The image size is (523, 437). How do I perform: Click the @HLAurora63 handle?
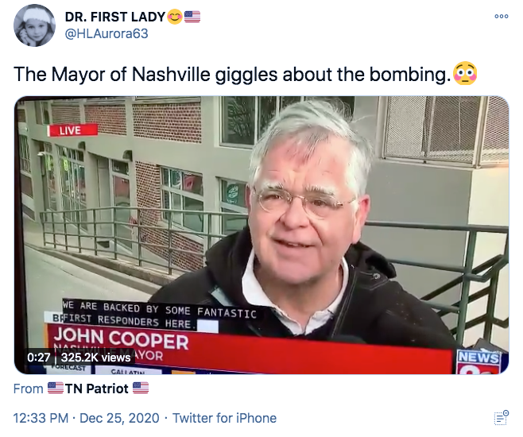click(x=107, y=33)
